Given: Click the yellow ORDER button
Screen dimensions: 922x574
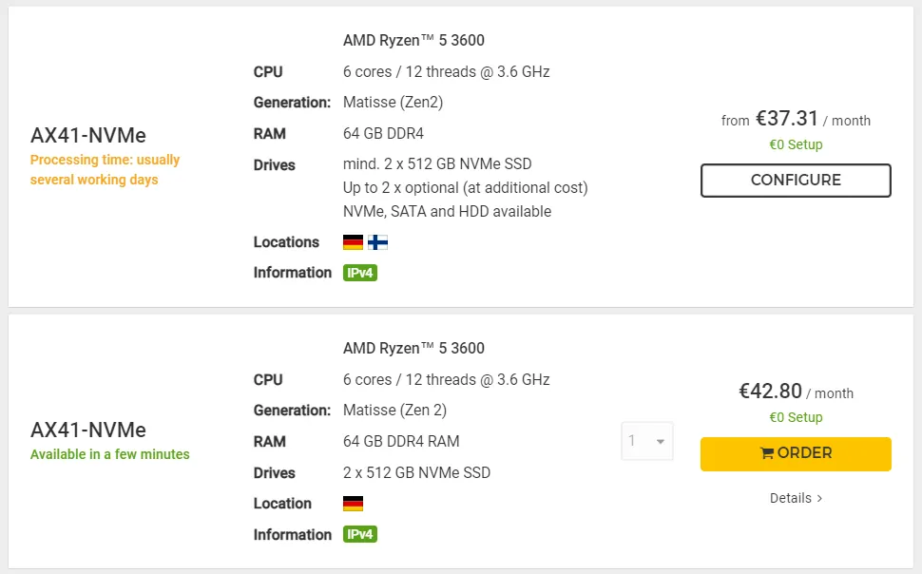Looking at the screenshot, I should tap(796, 453).
